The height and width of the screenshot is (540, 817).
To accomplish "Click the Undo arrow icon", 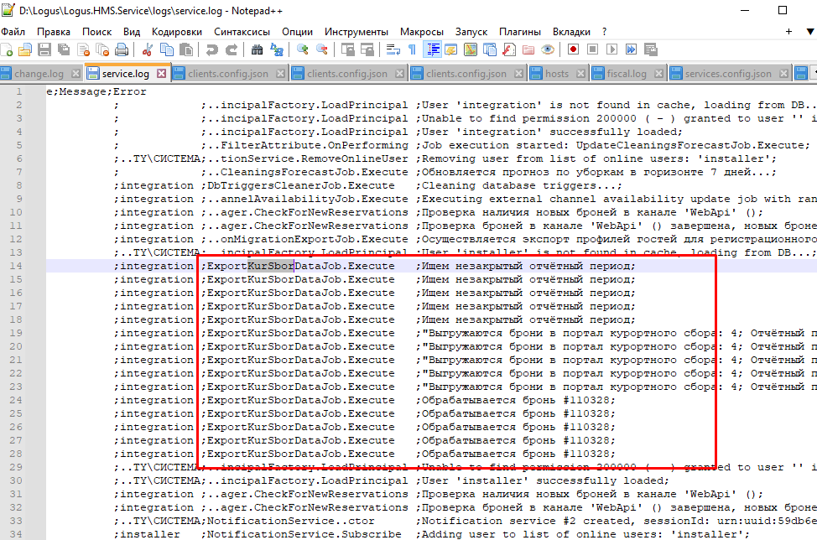I will 212,49.
